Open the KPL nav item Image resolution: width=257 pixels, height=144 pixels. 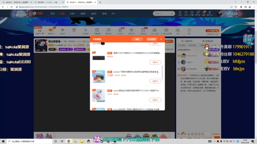coord(113,14)
